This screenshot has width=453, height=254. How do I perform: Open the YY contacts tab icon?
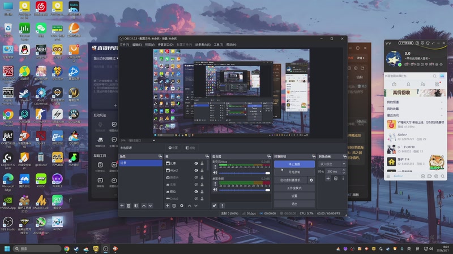pos(408,84)
